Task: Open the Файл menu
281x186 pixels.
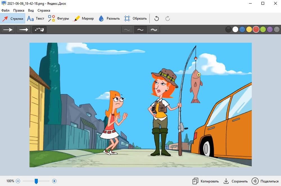Action: coord(5,10)
